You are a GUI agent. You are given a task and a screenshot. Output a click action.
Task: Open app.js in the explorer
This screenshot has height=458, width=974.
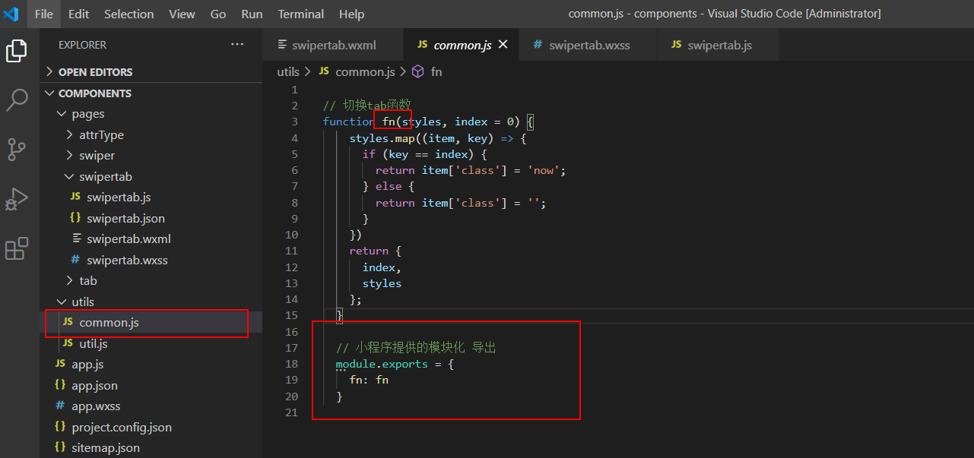[x=151, y=365]
